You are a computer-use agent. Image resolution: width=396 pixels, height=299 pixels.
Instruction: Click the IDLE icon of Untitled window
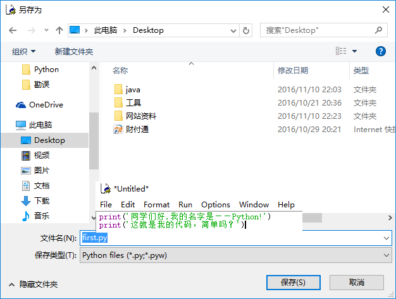pos(105,188)
